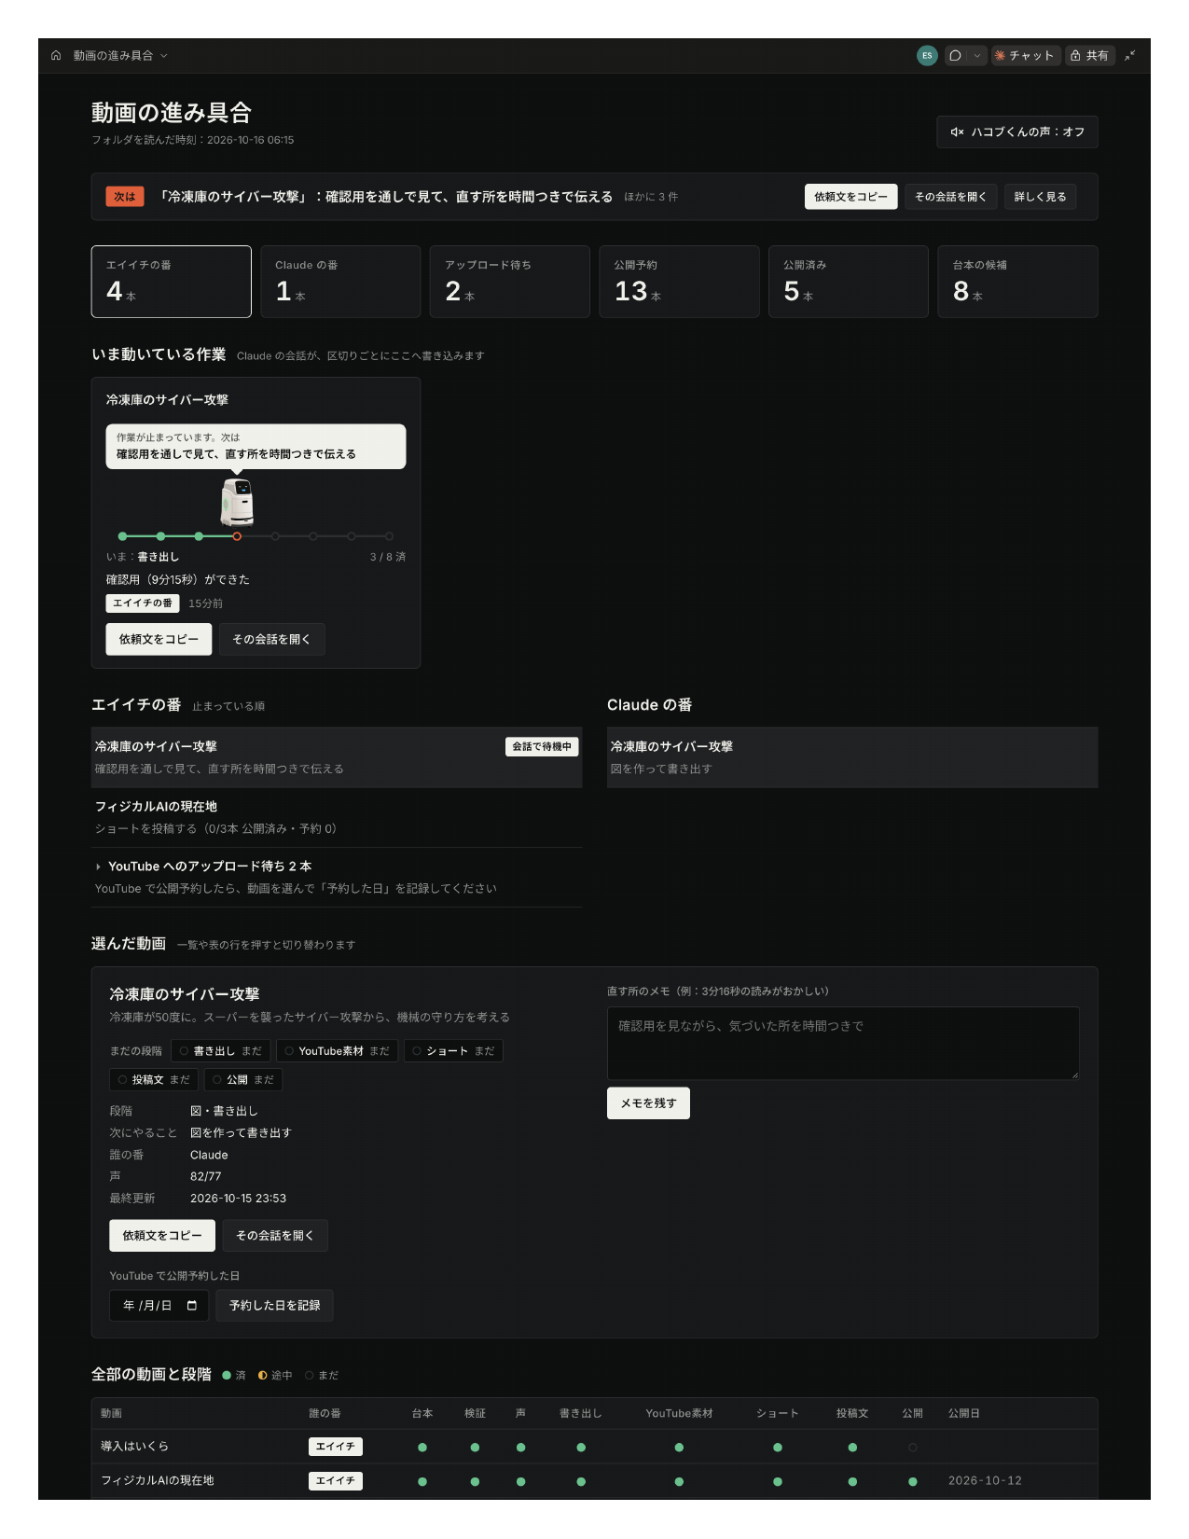Image resolution: width=1189 pixels, height=1539 pixels.
Task: Click the 会話で待機中 badge
Action: pyautogui.click(x=542, y=747)
